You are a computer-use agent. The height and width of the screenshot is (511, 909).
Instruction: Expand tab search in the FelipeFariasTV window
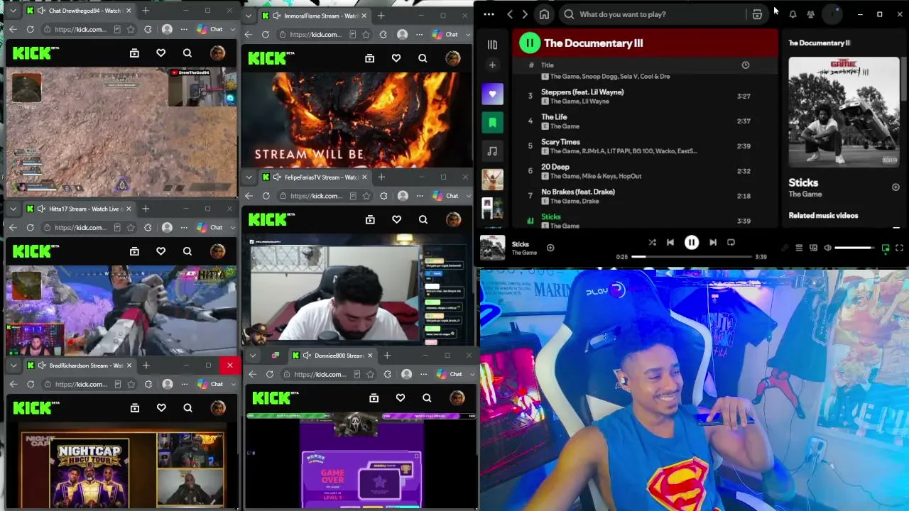click(x=249, y=177)
